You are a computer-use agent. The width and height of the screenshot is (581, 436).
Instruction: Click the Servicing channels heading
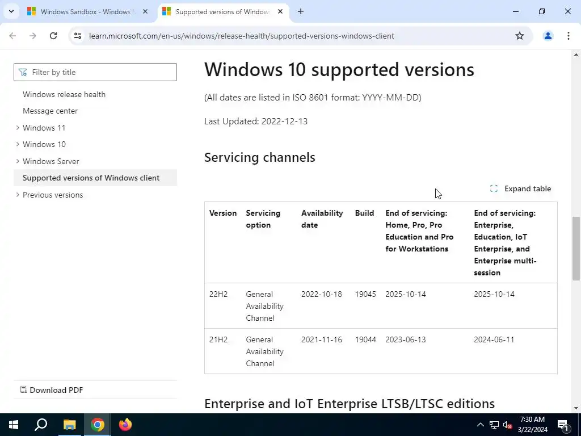pos(260,157)
